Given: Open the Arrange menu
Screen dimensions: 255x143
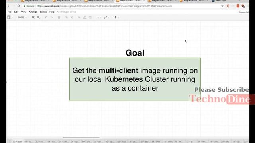Looking at the screenshot, I should pos(33,12).
